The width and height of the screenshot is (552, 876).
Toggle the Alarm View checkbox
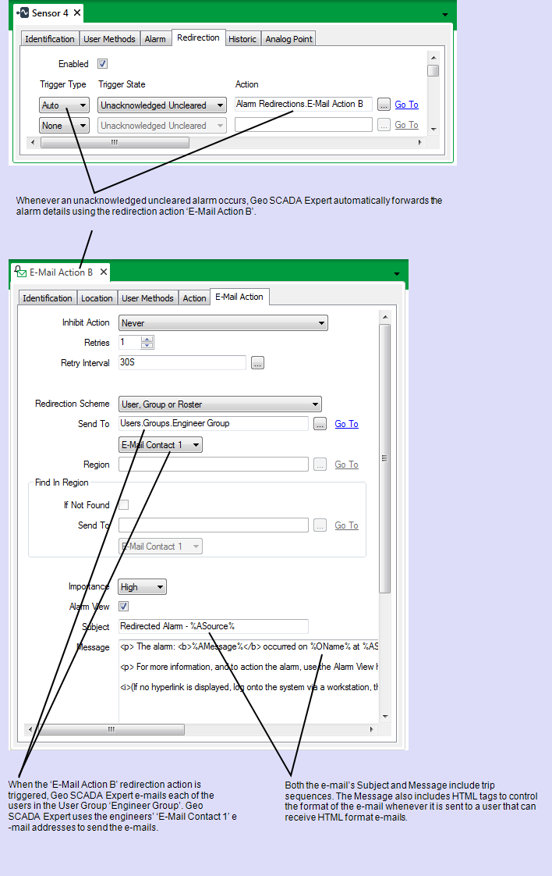[x=123, y=607]
